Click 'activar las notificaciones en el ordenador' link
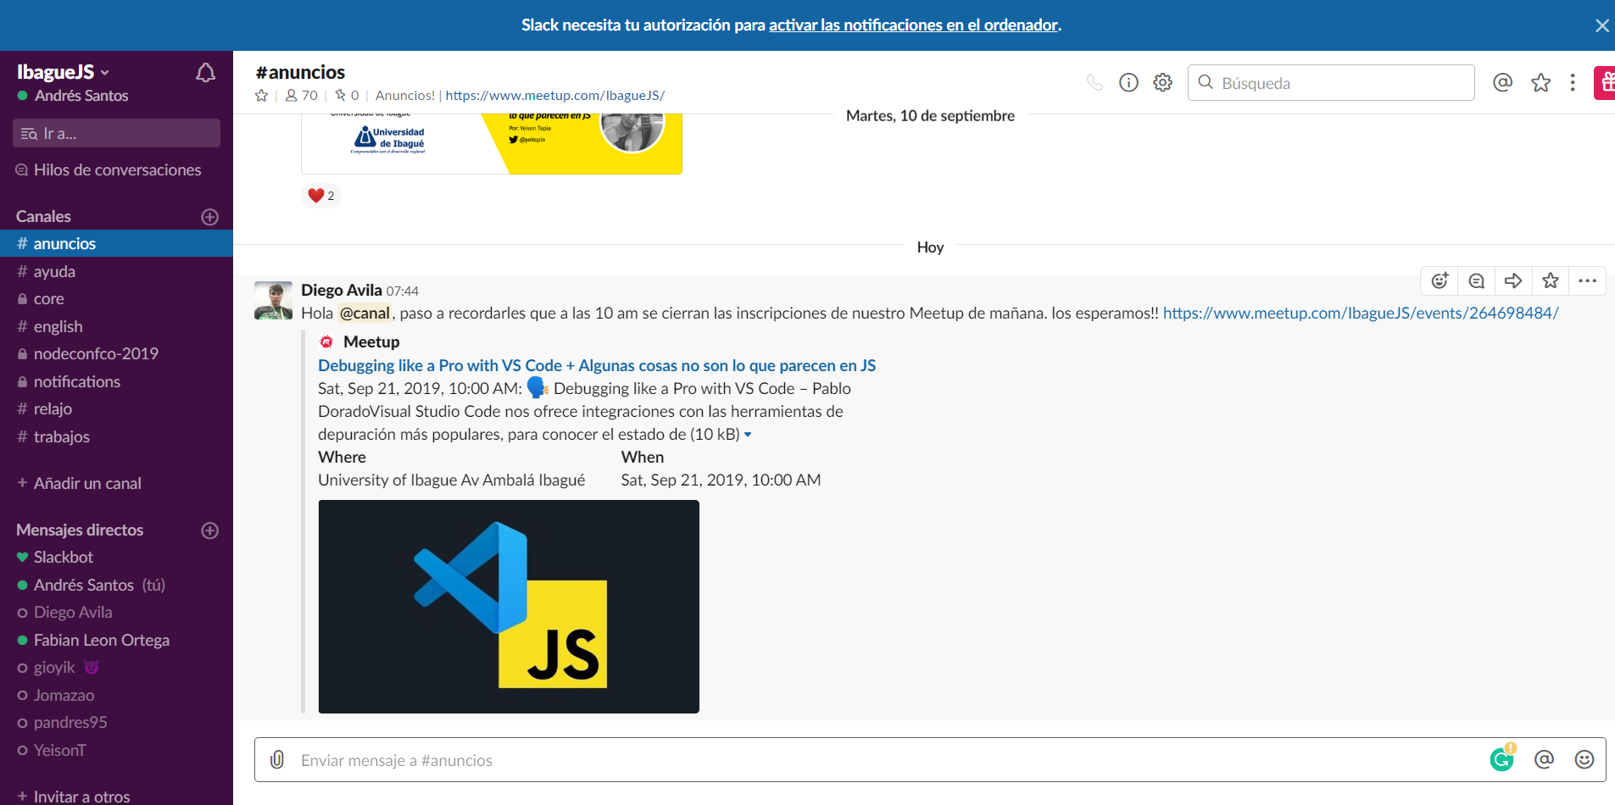The height and width of the screenshot is (805, 1615). (x=913, y=25)
